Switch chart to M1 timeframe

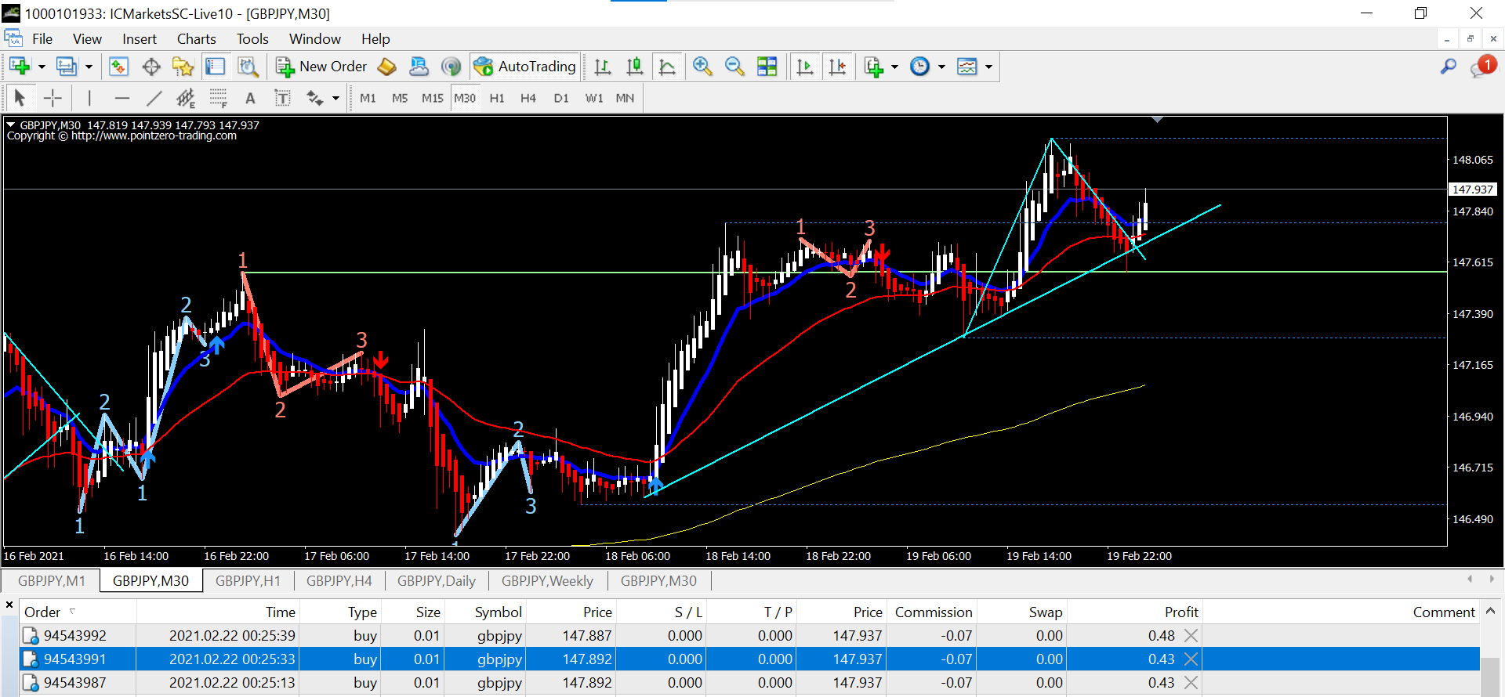point(368,98)
